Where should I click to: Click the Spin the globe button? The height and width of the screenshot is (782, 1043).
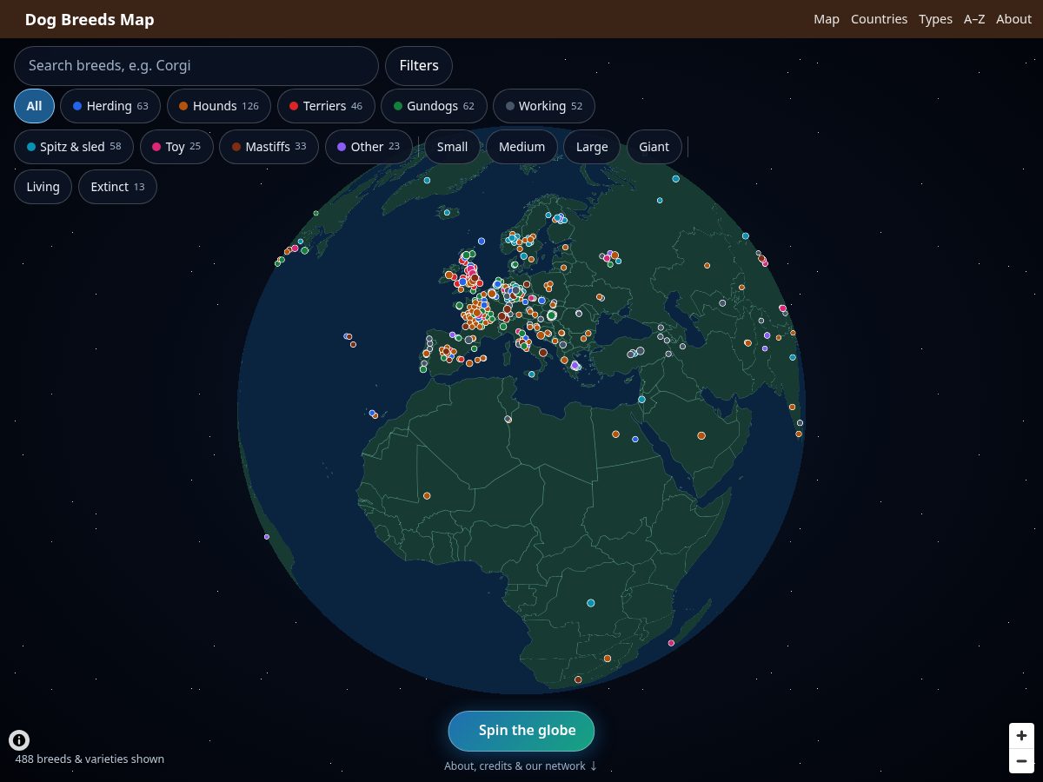521,731
